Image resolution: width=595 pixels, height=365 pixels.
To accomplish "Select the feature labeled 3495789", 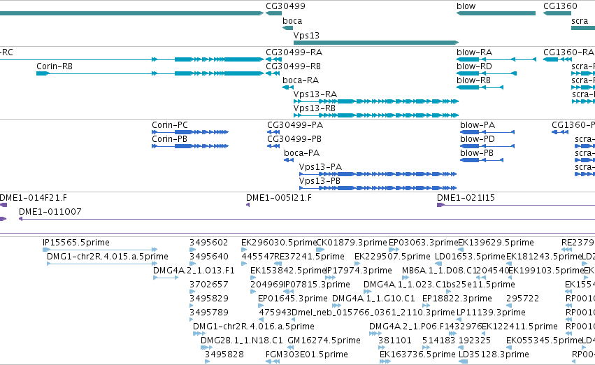I will click(x=209, y=313).
